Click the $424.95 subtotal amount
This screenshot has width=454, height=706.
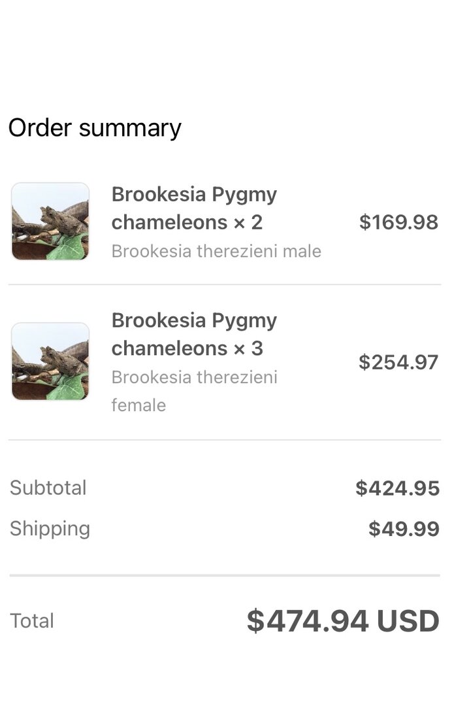point(397,488)
